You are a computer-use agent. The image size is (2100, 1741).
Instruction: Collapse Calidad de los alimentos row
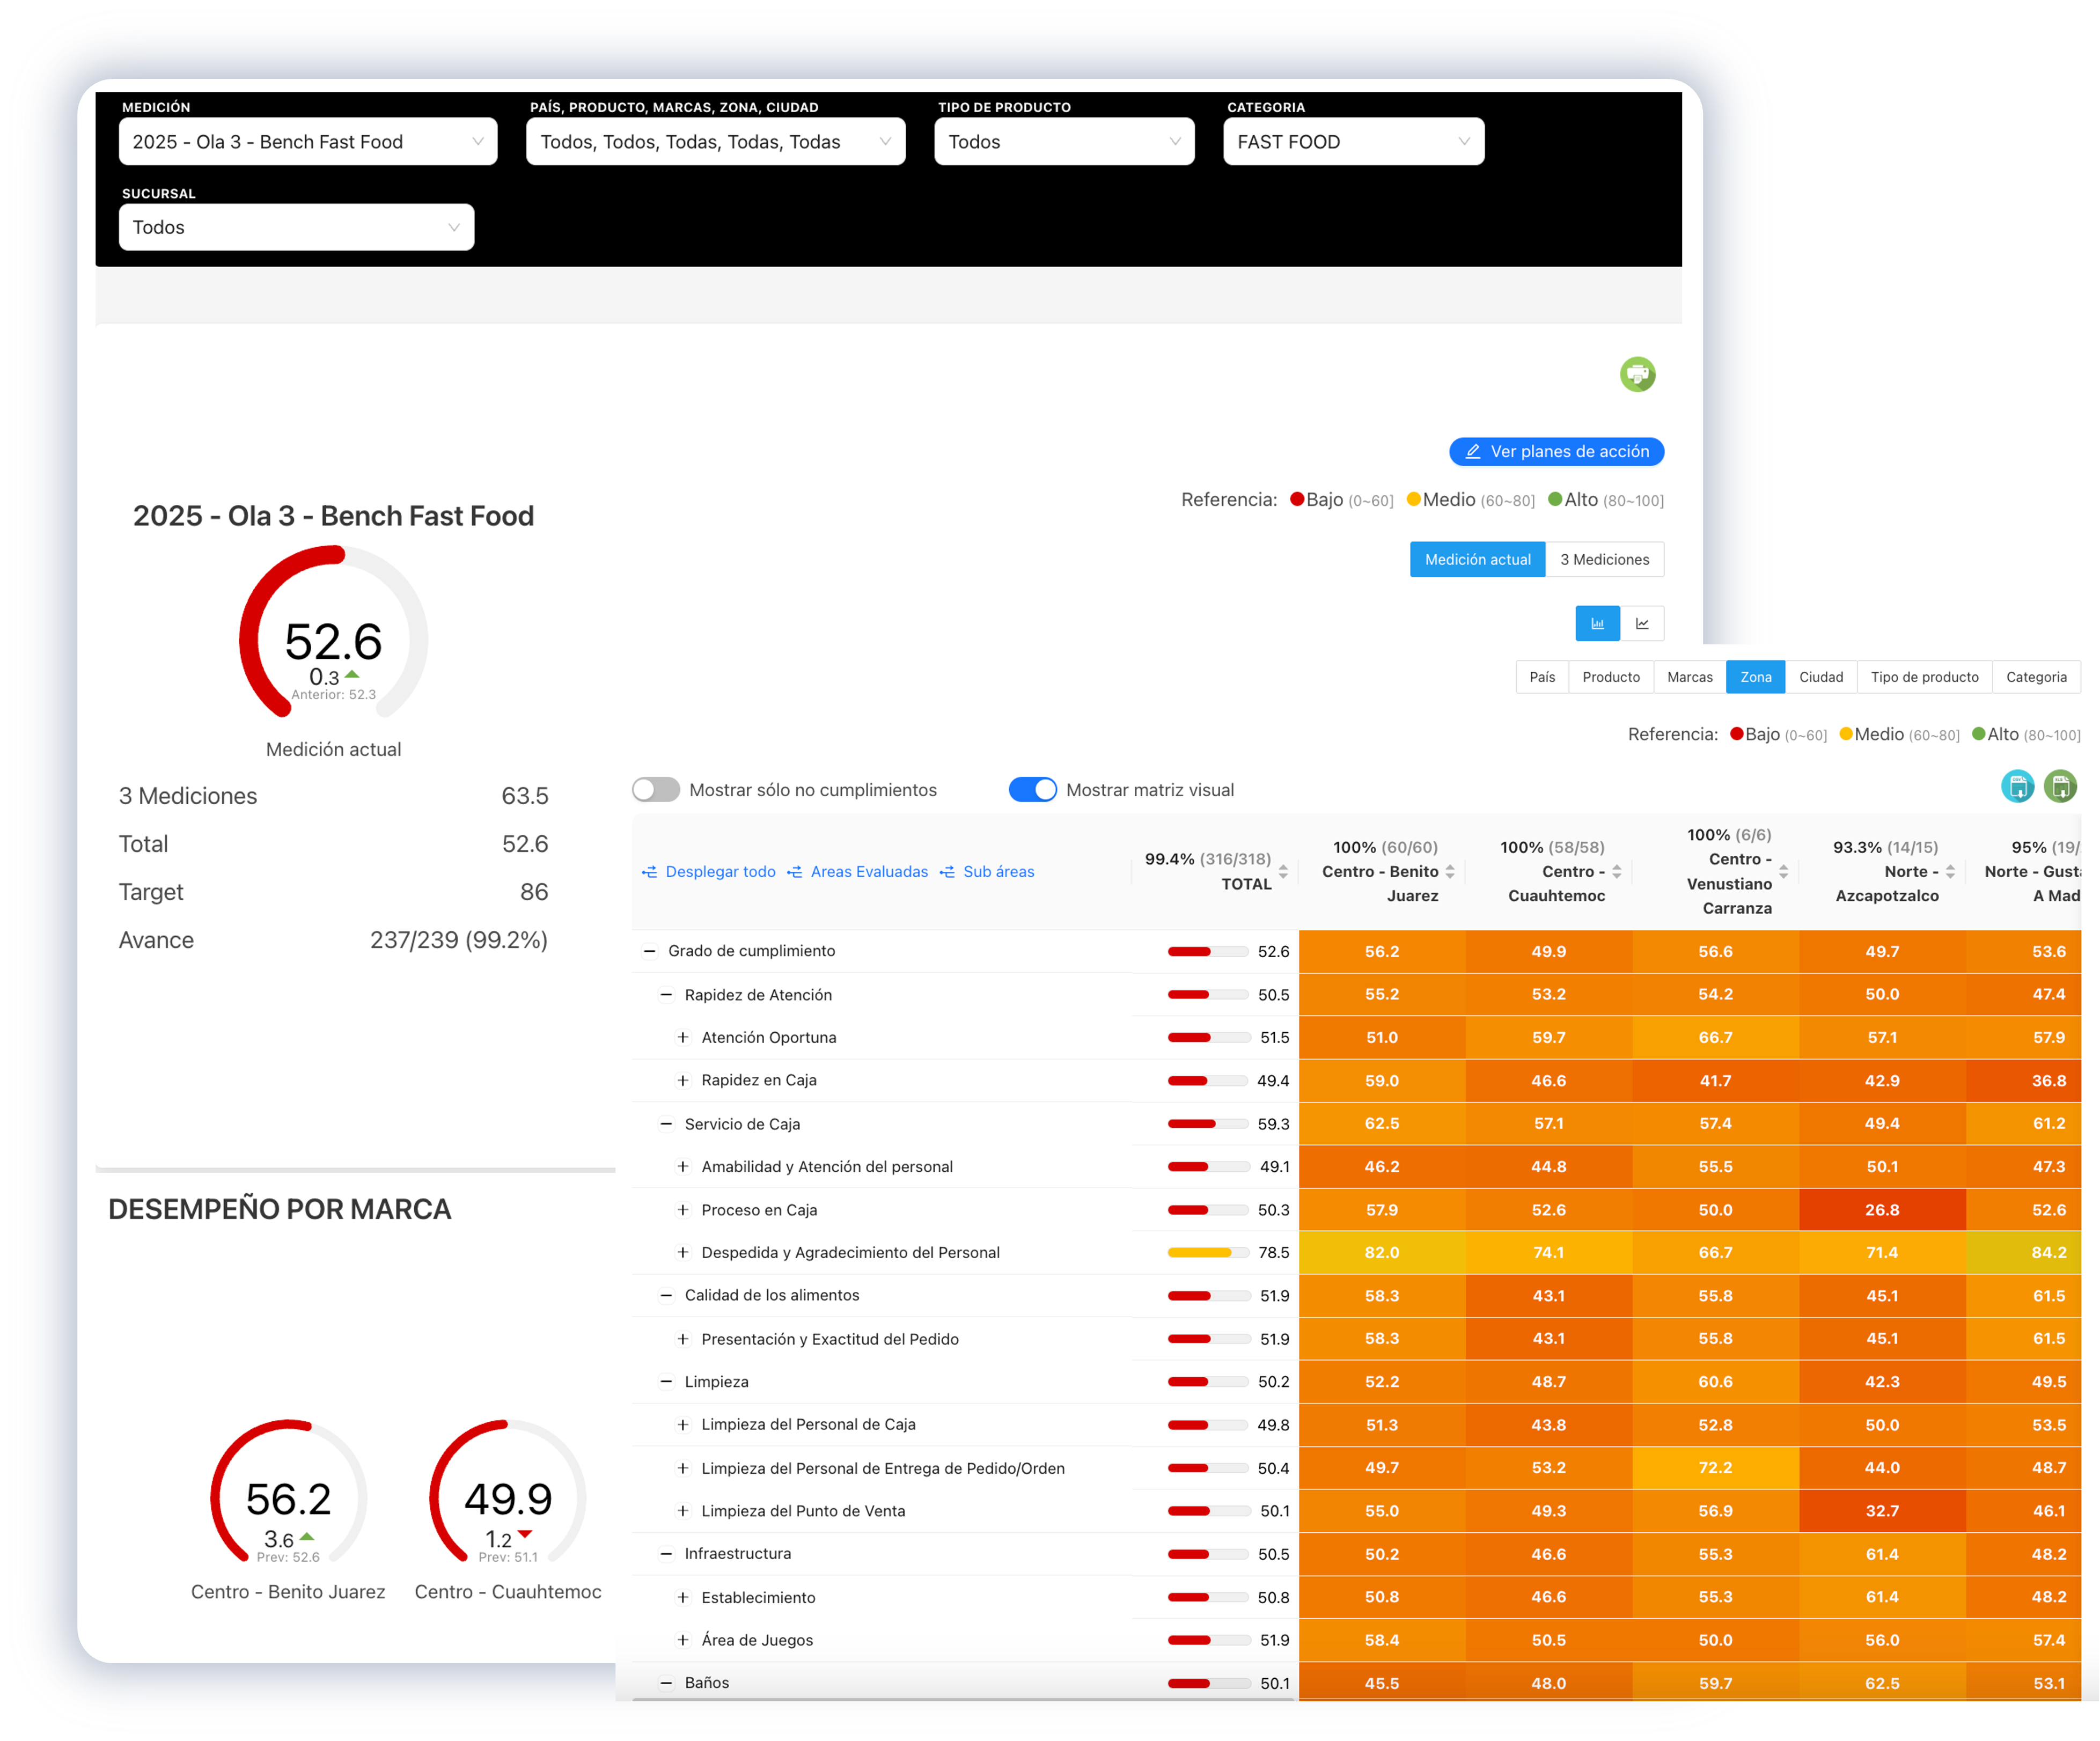(666, 1296)
